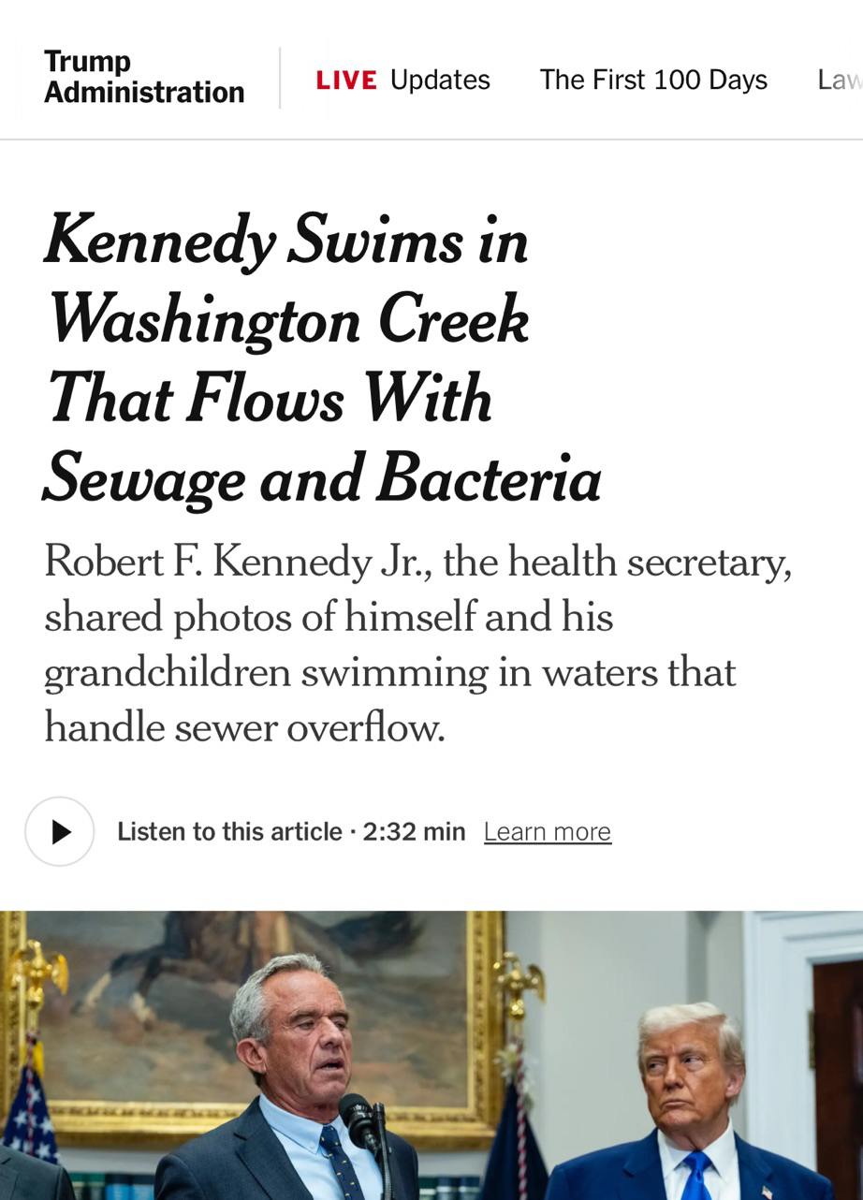The image size is (863, 1200).
Task: Click the red LIVE indicator
Action: (x=346, y=80)
